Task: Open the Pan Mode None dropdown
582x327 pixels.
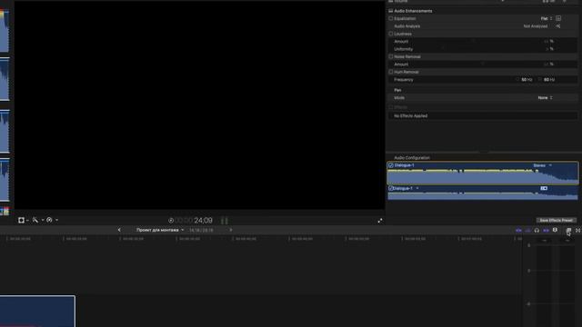Action: click(545, 98)
